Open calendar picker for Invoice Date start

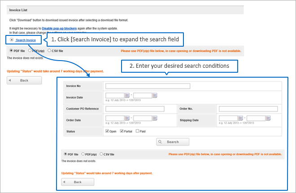[127, 95]
